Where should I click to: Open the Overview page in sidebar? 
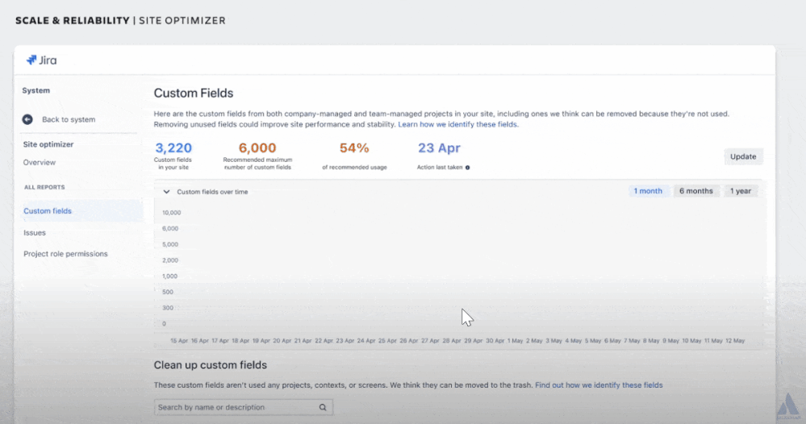[x=39, y=162]
